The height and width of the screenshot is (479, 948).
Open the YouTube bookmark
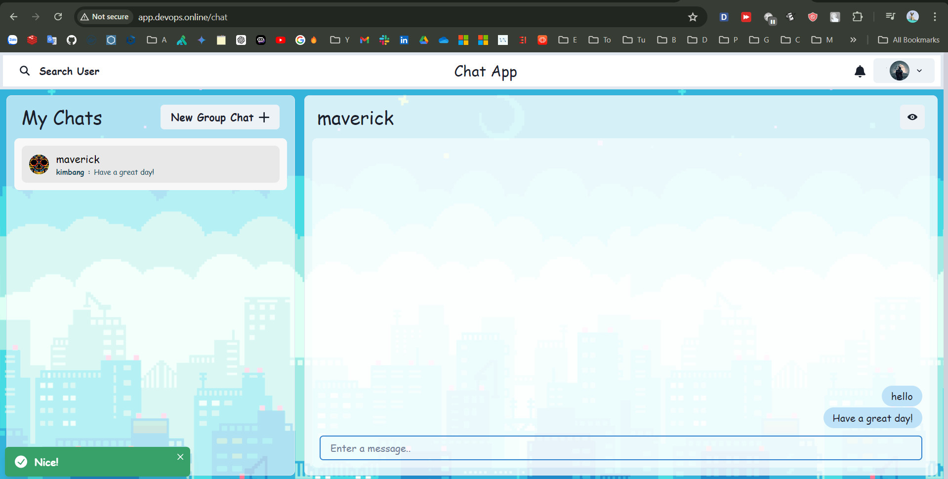pos(281,40)
